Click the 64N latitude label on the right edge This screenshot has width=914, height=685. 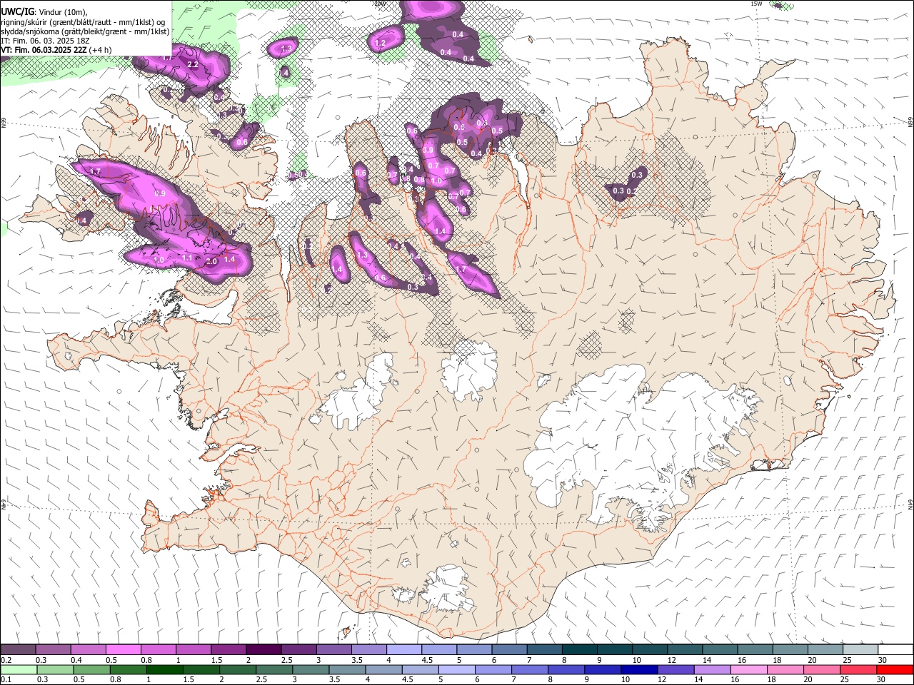pos(910,504)
